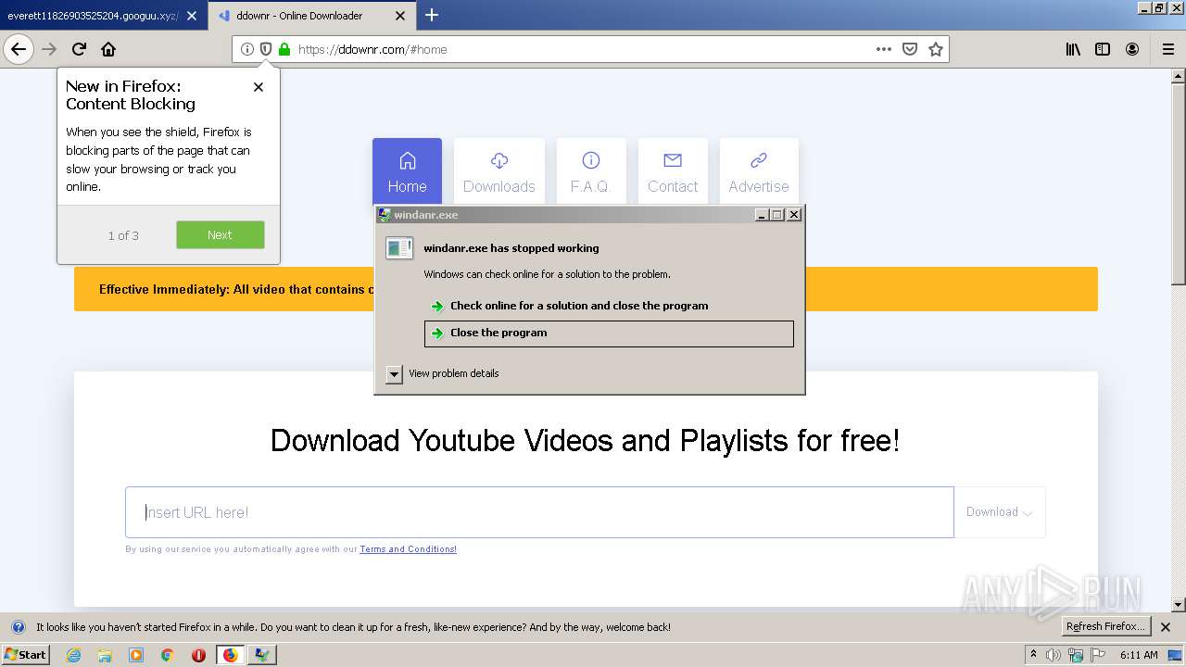Open the Library icon in toolbar
The height and width of the screenshot is (667, 1186).
pos(1073,49)
